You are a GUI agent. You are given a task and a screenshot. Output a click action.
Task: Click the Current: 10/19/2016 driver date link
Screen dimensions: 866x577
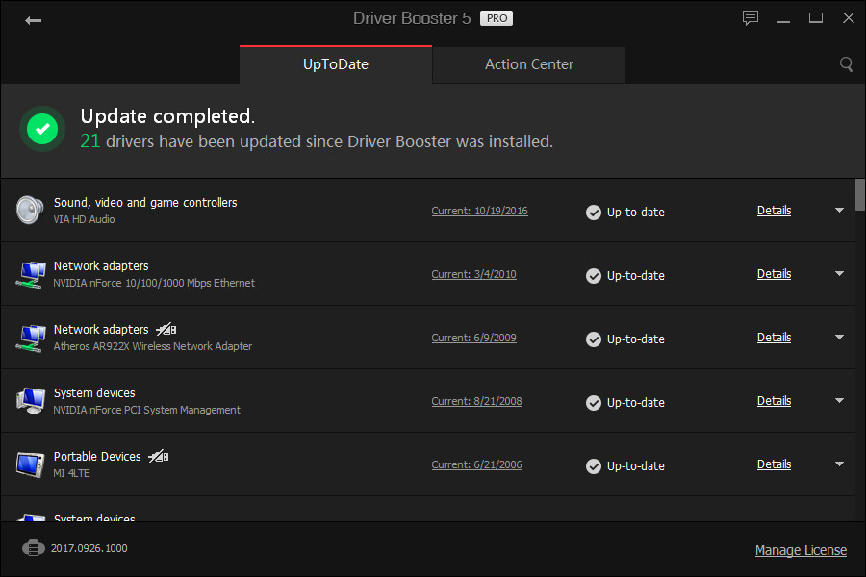tap(479, 211)
